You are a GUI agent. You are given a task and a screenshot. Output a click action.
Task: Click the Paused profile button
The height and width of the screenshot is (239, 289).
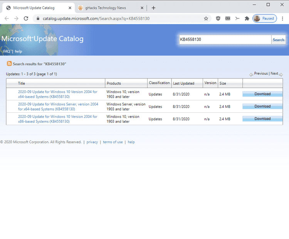264,19
